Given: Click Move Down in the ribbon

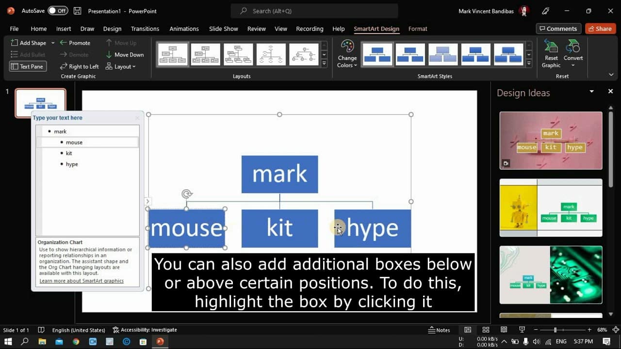Looking at the screenshot, I should click(x=125, y=54).
